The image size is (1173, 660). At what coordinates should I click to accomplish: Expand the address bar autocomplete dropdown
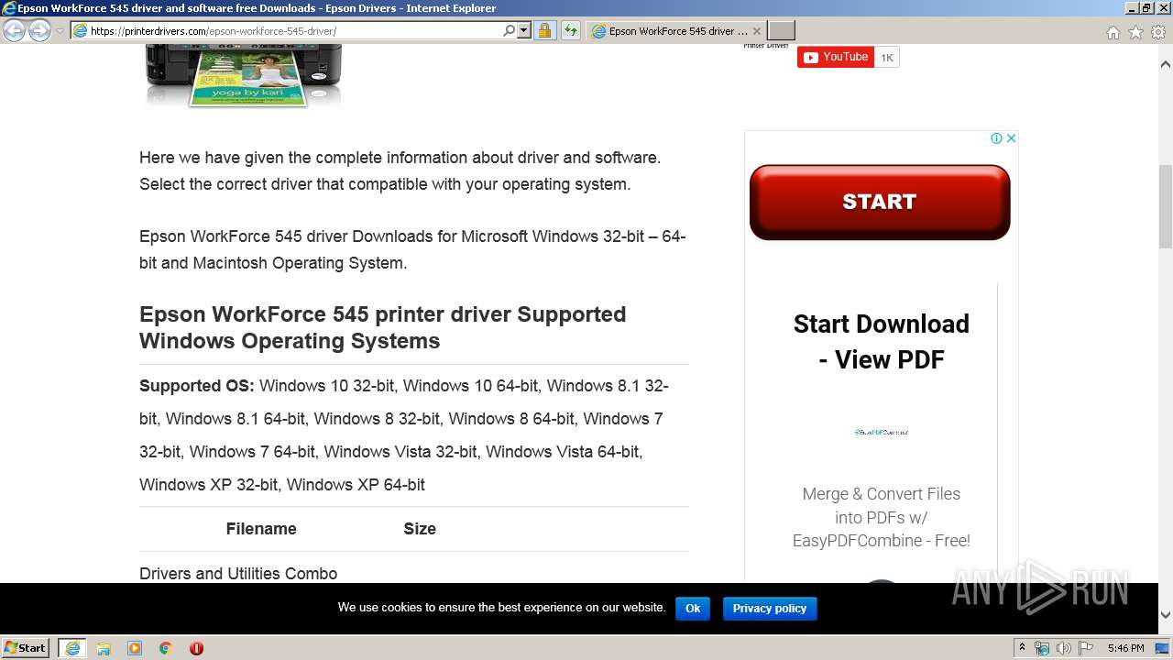tap(524, 30)
